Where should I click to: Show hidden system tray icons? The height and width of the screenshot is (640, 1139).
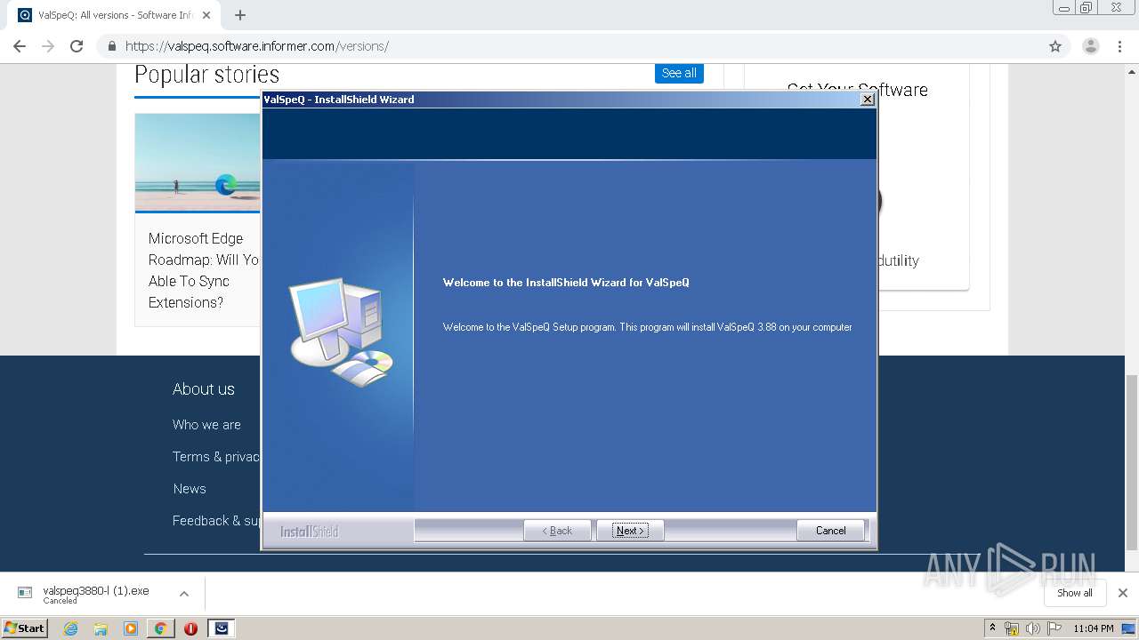992,628
